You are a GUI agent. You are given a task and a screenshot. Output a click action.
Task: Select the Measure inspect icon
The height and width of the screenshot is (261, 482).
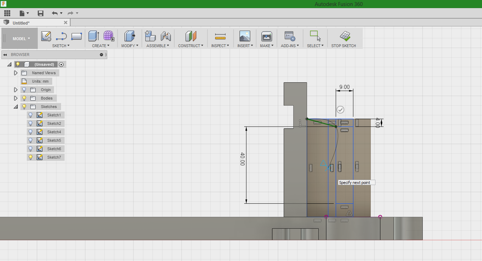pyautogui.click(x=220, y=36)
